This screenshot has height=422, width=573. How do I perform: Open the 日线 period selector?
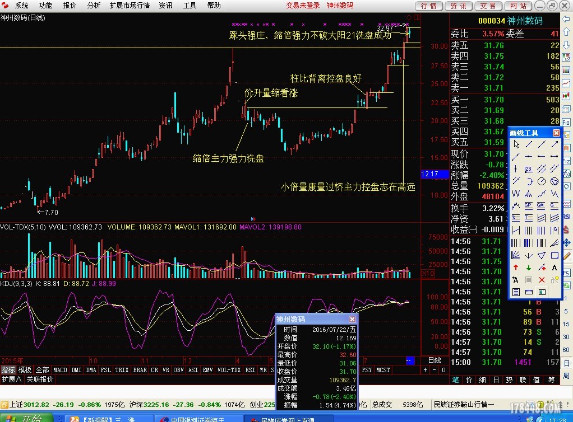click(x=435, y=360)
